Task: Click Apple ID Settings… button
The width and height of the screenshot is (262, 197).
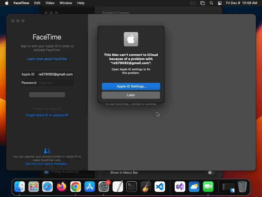Action: click(131, 86)
